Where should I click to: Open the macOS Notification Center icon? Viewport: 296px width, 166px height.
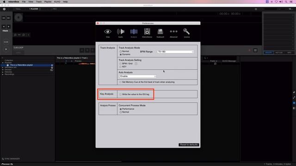[291, 2]
